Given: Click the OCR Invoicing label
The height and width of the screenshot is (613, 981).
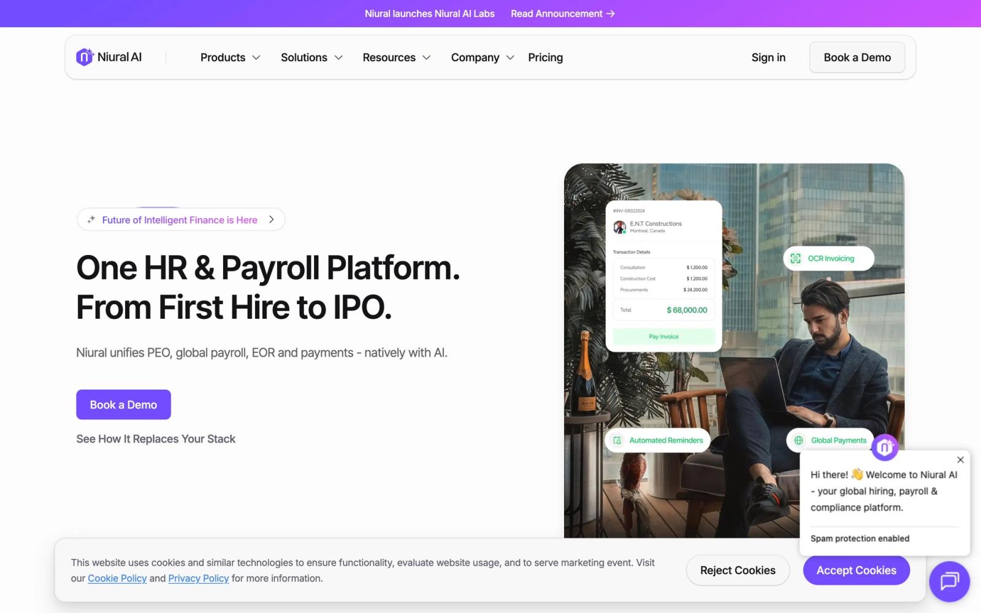Looking at the screenshot, I should [831, 259].
